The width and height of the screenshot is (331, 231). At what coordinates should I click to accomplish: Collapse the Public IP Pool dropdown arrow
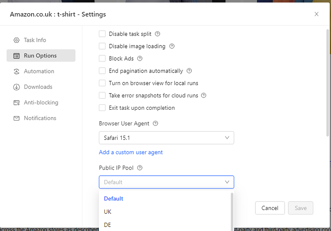[x=227, y=182]
